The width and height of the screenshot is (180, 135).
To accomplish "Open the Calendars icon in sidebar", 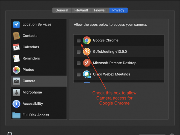I will [x=16, y=47].
